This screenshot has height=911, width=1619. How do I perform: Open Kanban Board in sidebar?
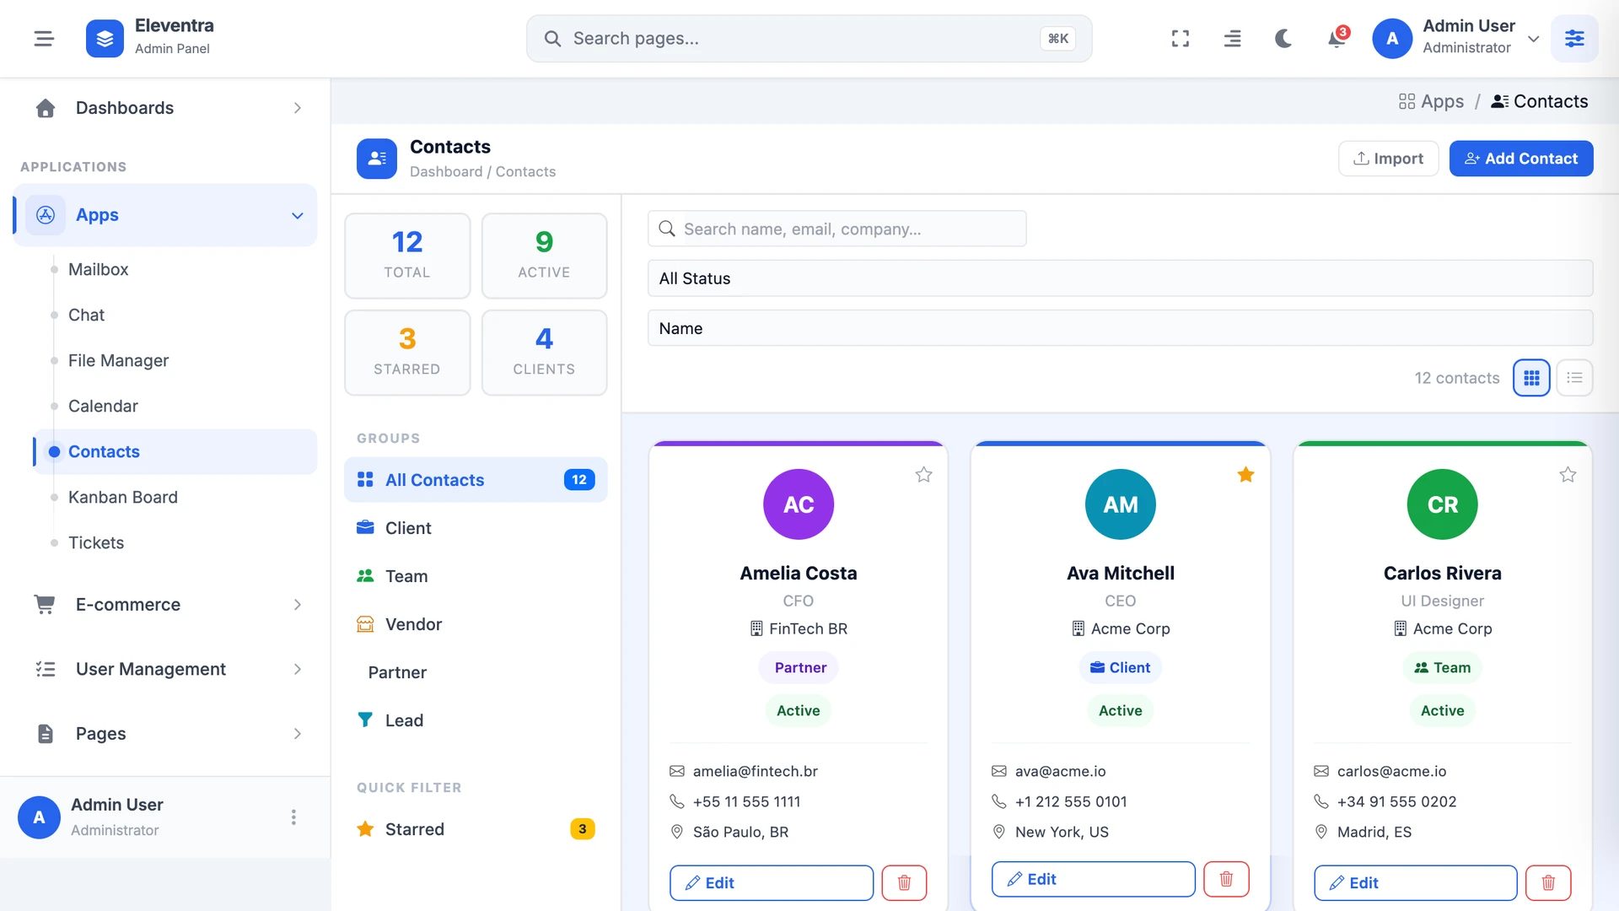(x=123, y=498)
